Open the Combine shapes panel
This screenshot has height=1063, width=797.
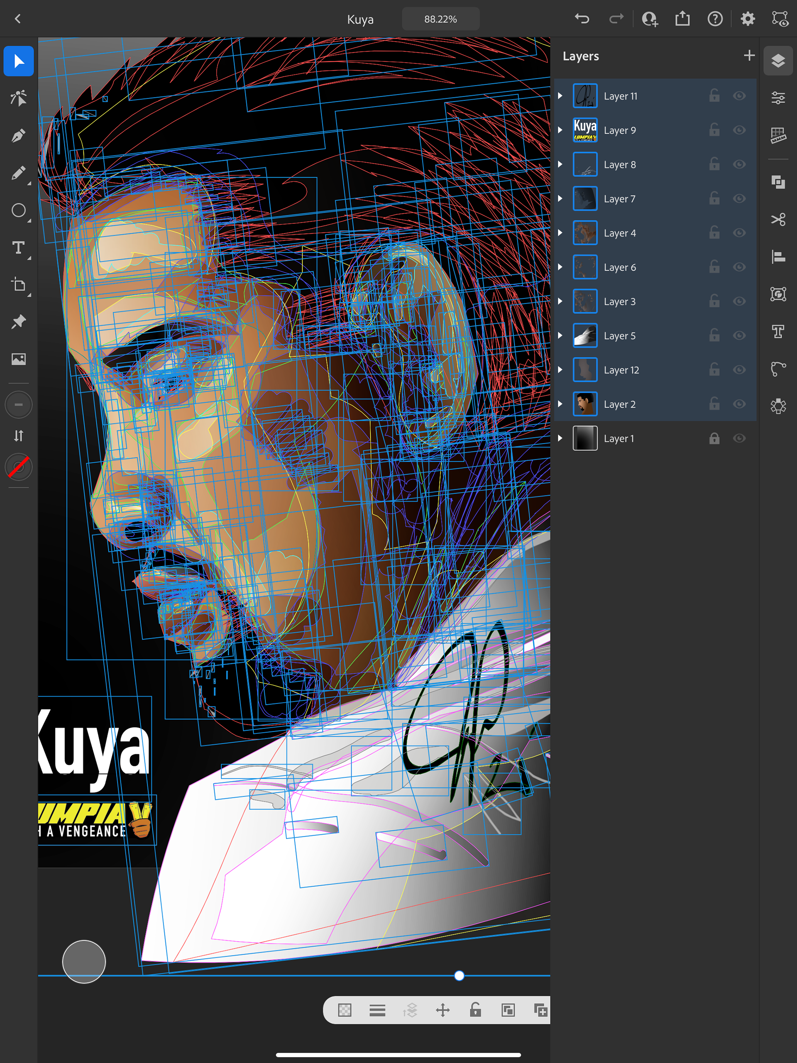click(x=778, y=182)
